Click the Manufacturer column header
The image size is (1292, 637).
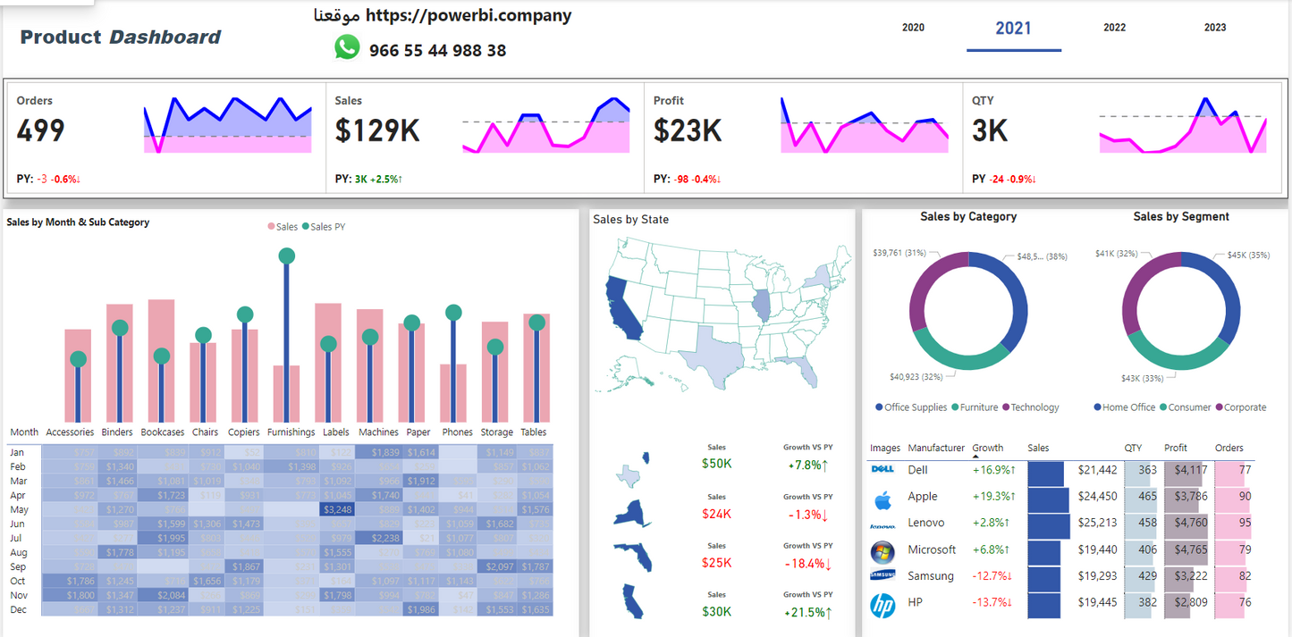pyautogui.click(x=935, y=448)
